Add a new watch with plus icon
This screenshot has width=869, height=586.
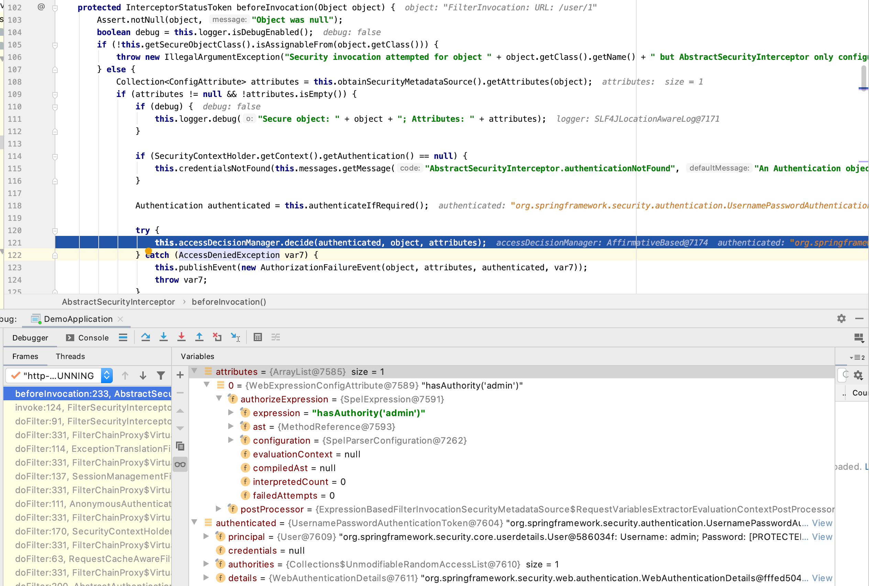[x=180, y=375]
